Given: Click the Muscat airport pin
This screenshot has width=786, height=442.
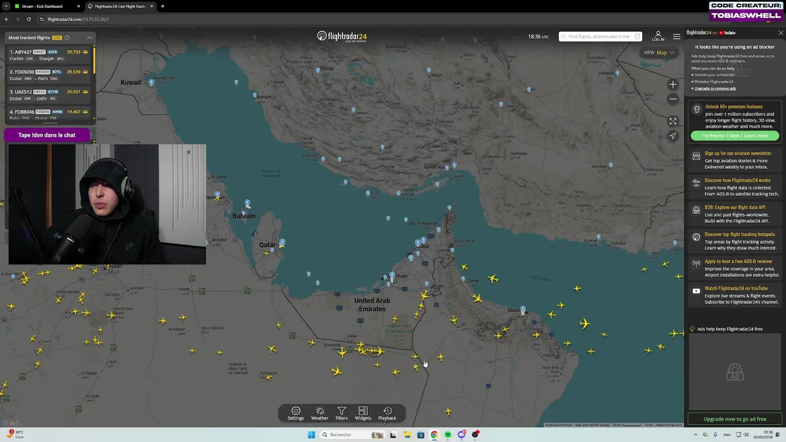Looking at the screenshot, I should click(x=523, y=310).
